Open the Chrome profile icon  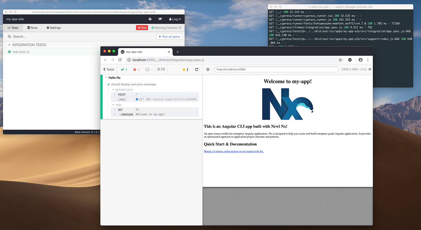tap(360, 60)
